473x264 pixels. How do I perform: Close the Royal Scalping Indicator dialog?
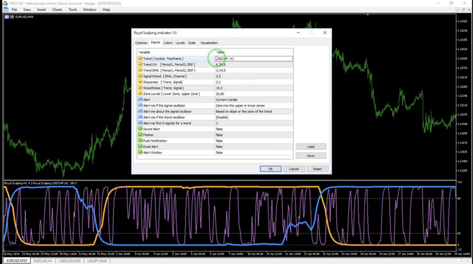coord(325,32)
